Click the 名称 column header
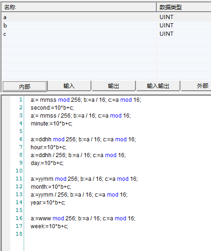Screen dimensions: 211x251 coord(79,7)
